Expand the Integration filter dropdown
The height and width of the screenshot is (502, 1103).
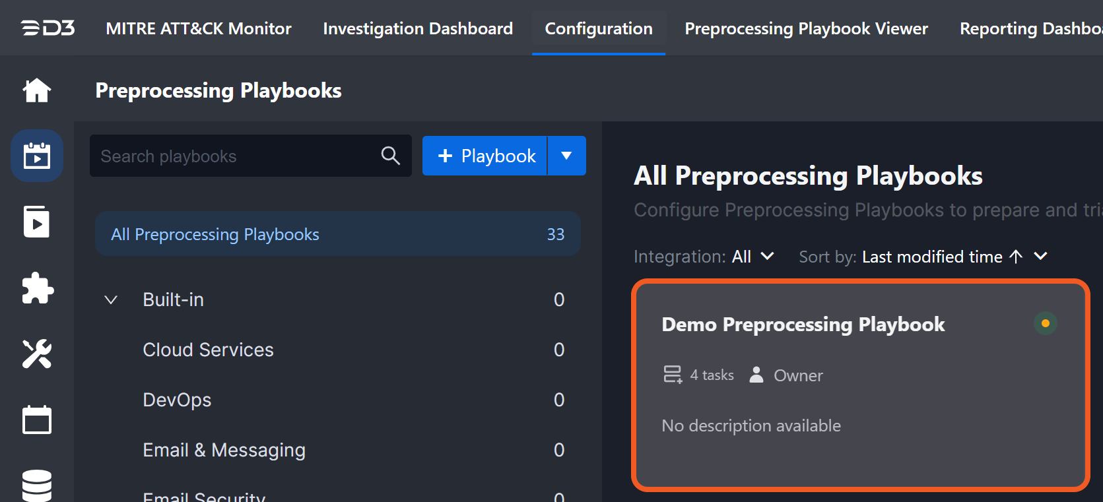(767, 257)
